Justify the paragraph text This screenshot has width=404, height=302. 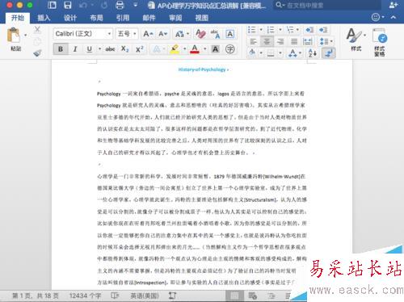coord(294,41)
